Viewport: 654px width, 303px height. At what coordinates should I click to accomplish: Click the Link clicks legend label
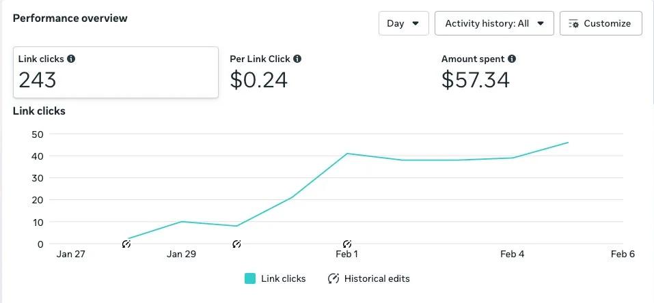coord(284,278)
